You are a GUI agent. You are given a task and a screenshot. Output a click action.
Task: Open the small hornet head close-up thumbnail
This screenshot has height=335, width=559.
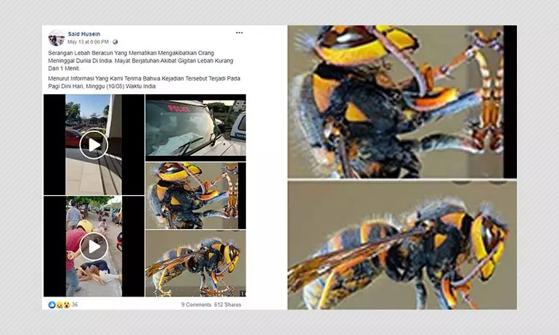(195, 196)
